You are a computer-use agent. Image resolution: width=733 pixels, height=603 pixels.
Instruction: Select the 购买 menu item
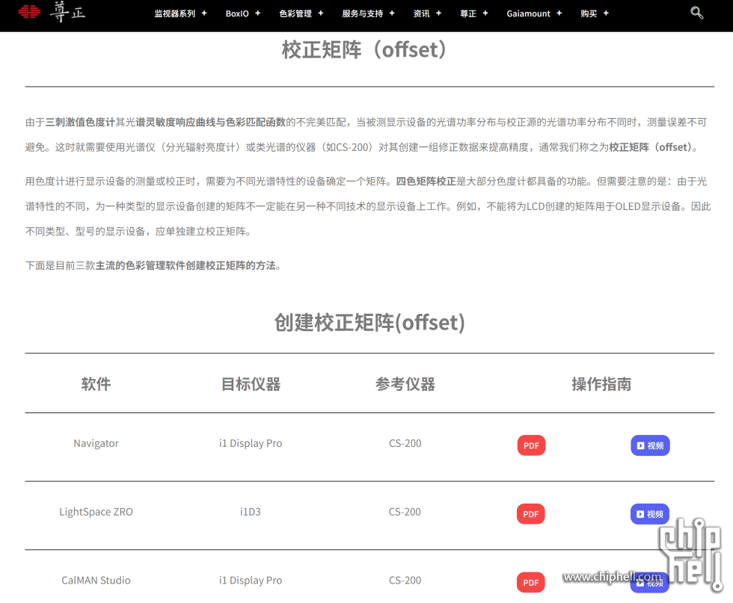[589, 13]
